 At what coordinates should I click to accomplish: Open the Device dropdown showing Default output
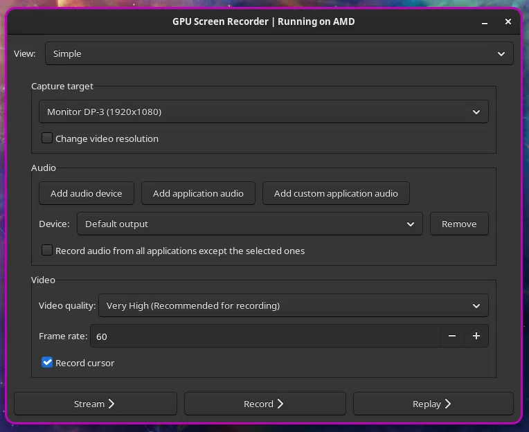(x=250, y=224)
